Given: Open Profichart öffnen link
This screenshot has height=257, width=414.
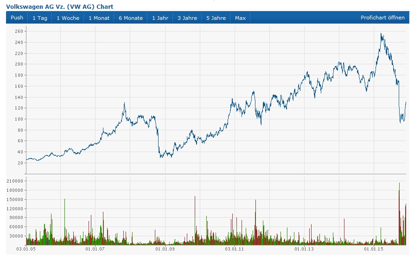Looking at the screenshot, I should click(382, 18).
